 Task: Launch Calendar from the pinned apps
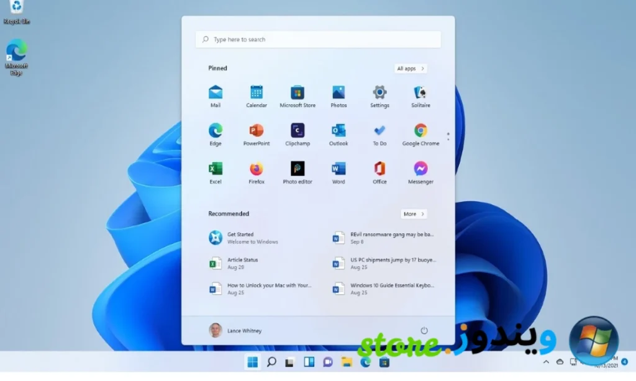point(257,93)
